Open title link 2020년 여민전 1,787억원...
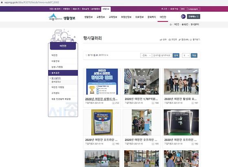 141,99
